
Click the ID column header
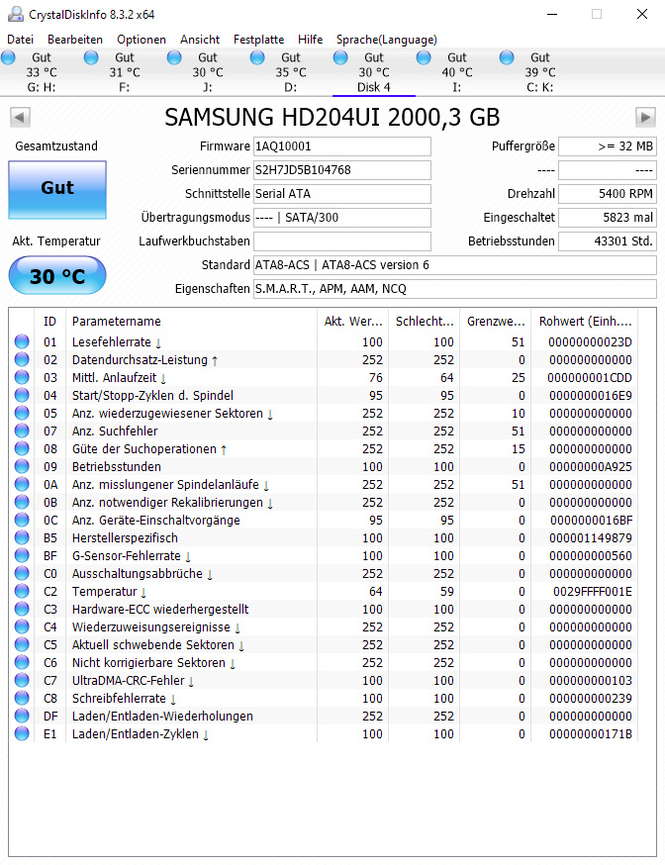tap(49, 321)
